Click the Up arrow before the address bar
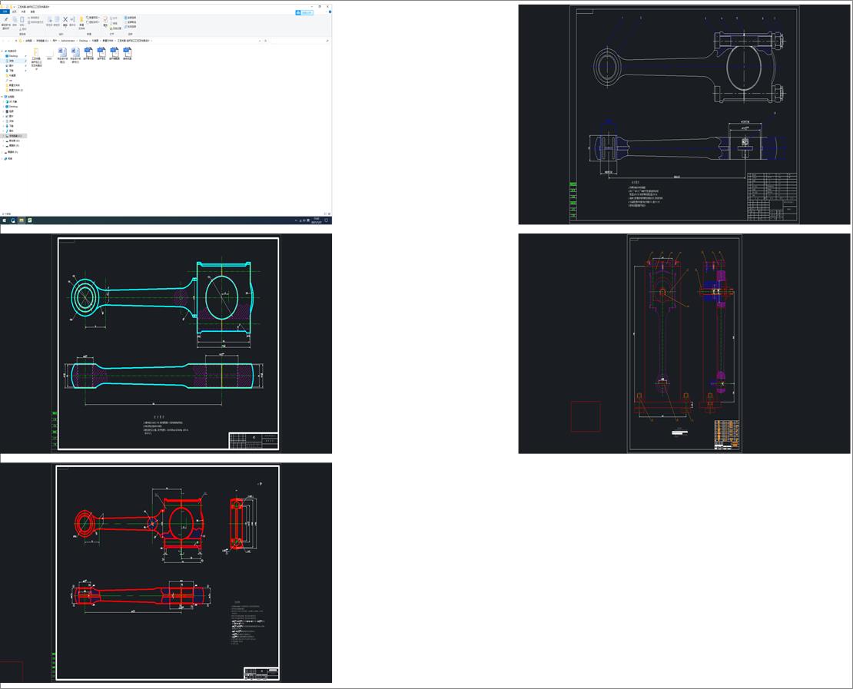Image resolution: width=853 pixels, height=689 pixels. 16,41
